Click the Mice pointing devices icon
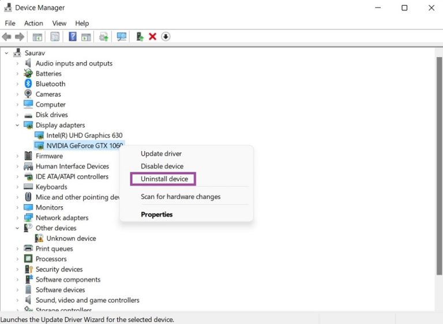 point(28,197)
